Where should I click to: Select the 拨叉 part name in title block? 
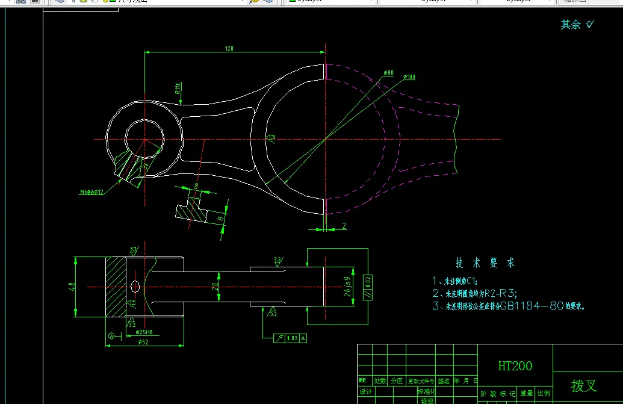click(x=584, y=386)
